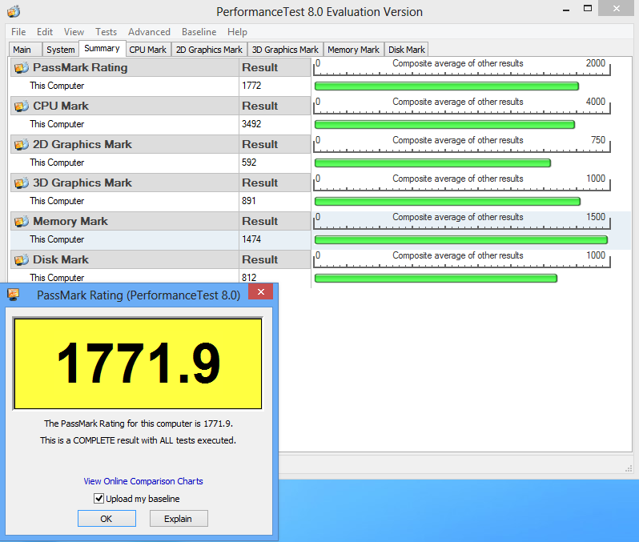The image size is (639, 542).
Task: Click the 2D Graphics result value 592
Action: click(249, 163)
